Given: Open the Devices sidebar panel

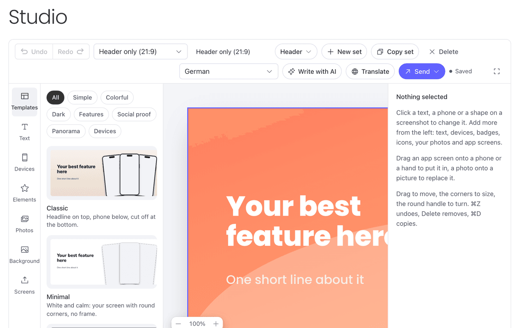Looking at the screenshot, I should coord(25,163).
